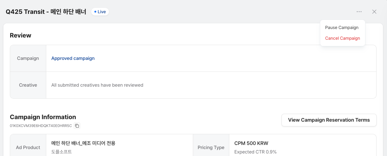
Task: Click View Campaign Reservation Terms button
Action: pyautogui.click(x=329, y=120)
